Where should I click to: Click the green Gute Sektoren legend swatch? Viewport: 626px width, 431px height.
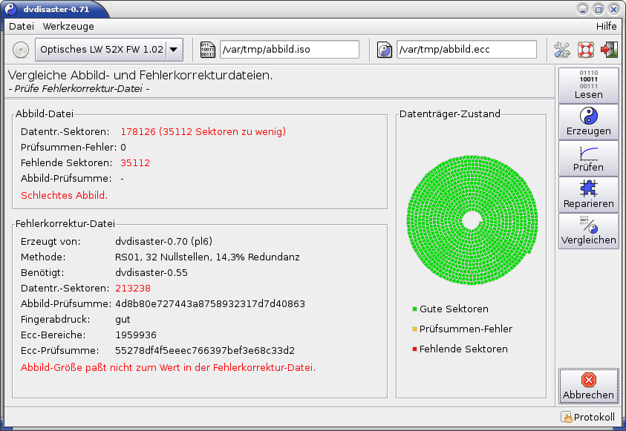tap(414, 309)
